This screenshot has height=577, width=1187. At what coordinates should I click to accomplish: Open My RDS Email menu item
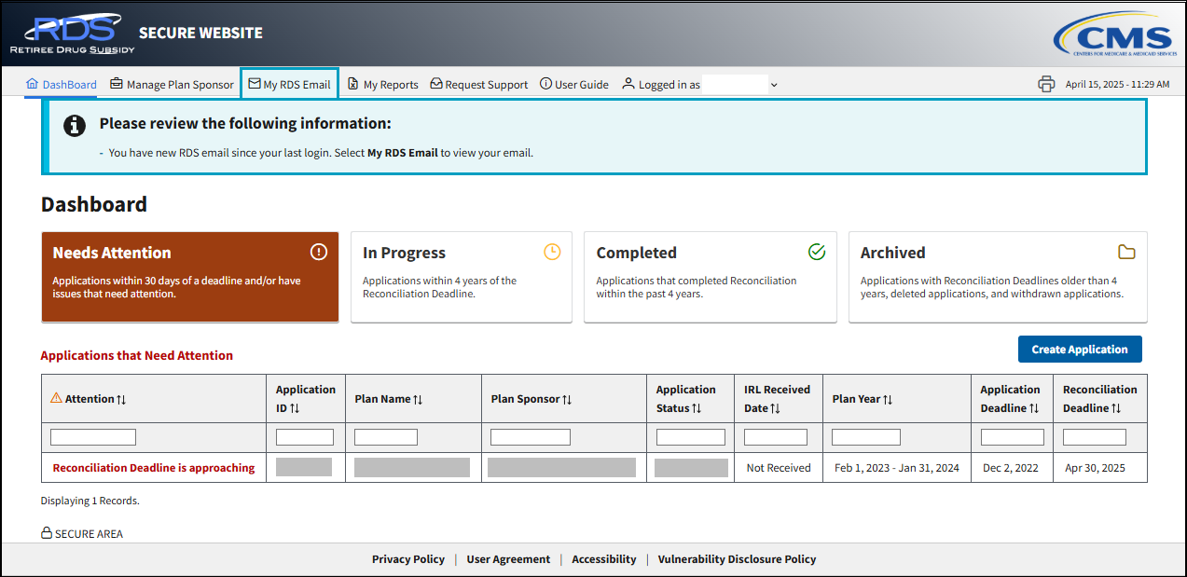pos(289,84)
